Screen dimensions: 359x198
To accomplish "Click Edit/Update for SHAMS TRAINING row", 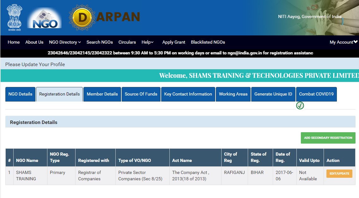I will [x=339, y=174].
